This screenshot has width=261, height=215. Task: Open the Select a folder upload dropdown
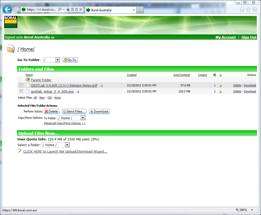[67, 145]
